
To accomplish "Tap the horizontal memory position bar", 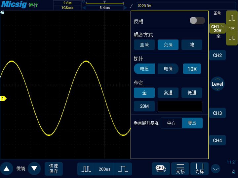I will coord(104,4).
